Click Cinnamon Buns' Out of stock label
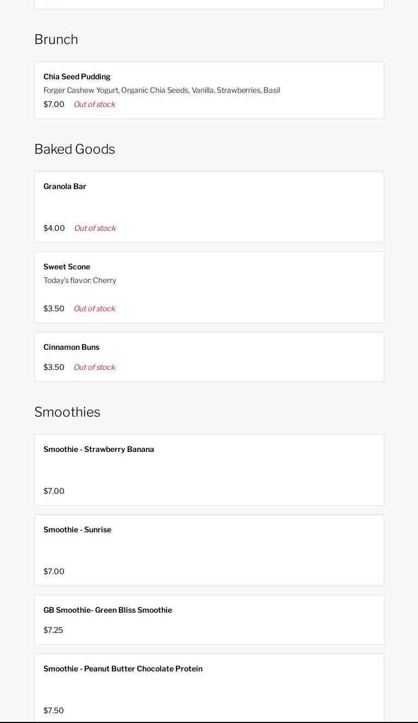This screenshot has height=723, width=418. point(94,367)
